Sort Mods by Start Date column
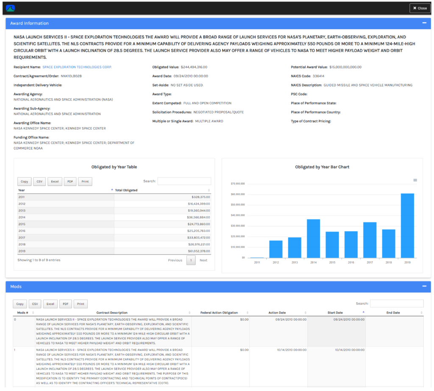This screenshot has height=391, width=434. click(x=336, y=313)
